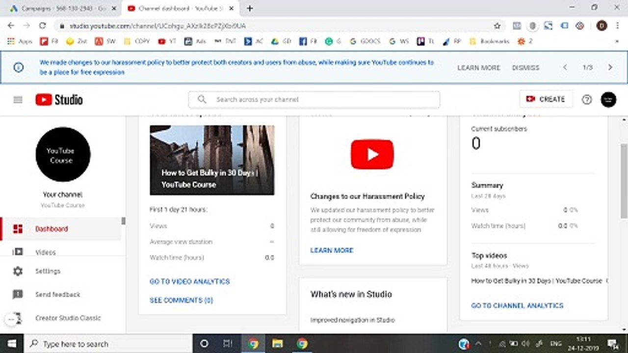Image resolution: width=628 pixels, height=353 pixels.
Task: Click the search across your channel field
Action: click(314, 100)
